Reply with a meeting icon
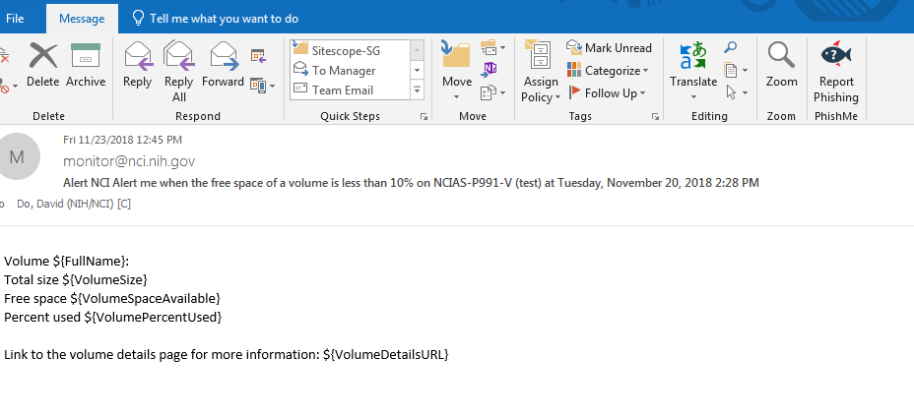 [x=259, y=56]
